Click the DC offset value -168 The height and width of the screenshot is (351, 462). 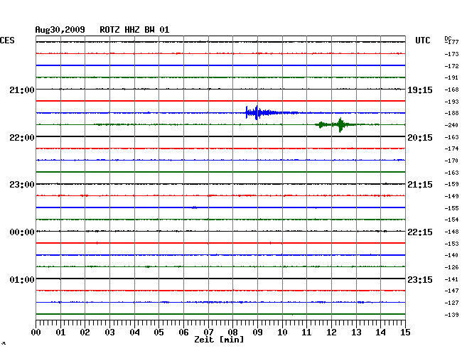click(x=451, y=90)
